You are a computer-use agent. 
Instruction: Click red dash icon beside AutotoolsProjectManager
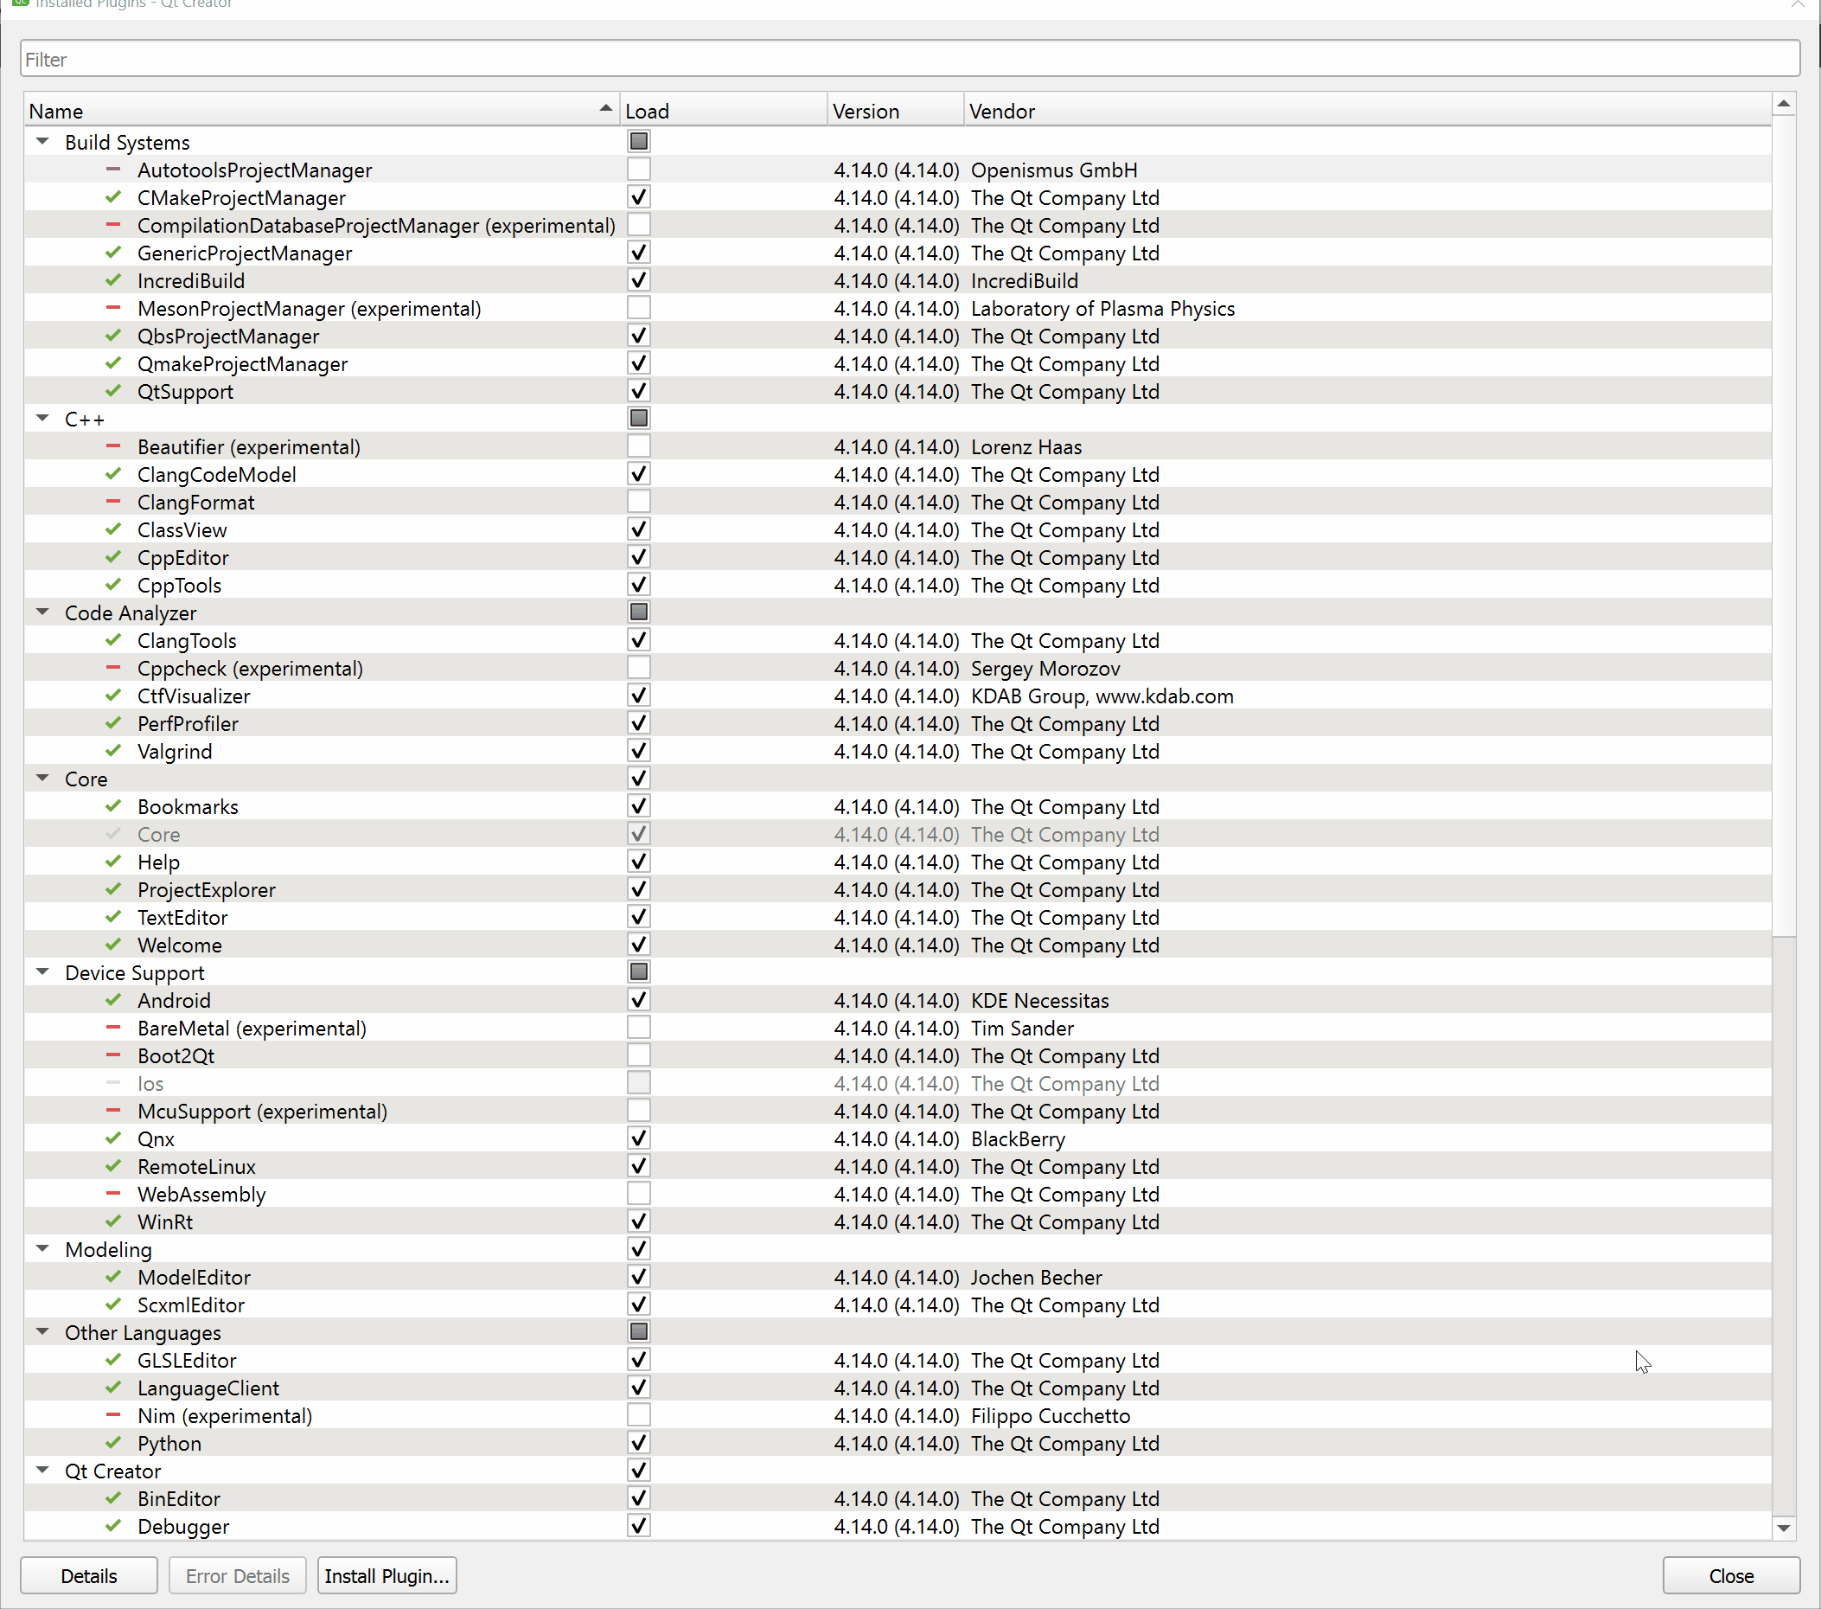(113, 170)
